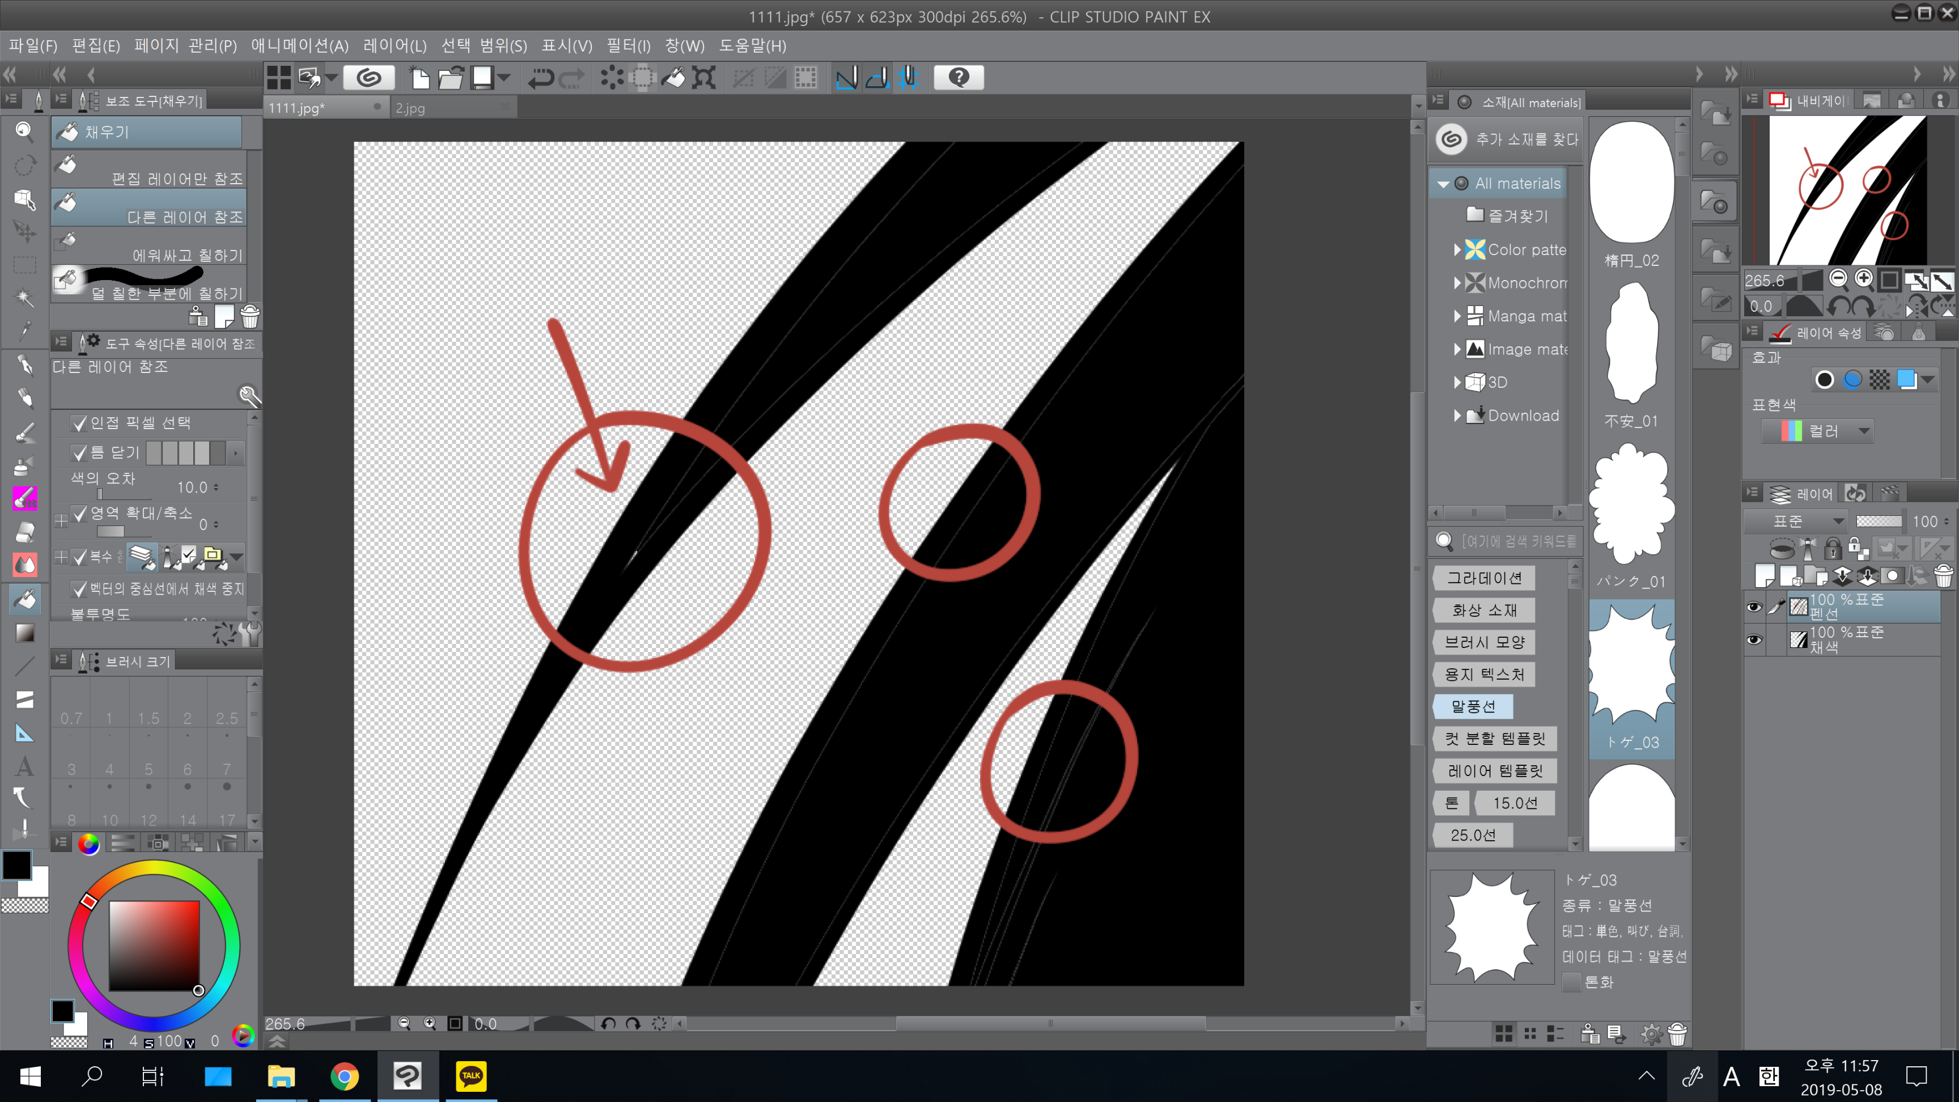Open the 필터(I) menu
This screenshot has height=1102, width=1959.
[x=627, y=45]
